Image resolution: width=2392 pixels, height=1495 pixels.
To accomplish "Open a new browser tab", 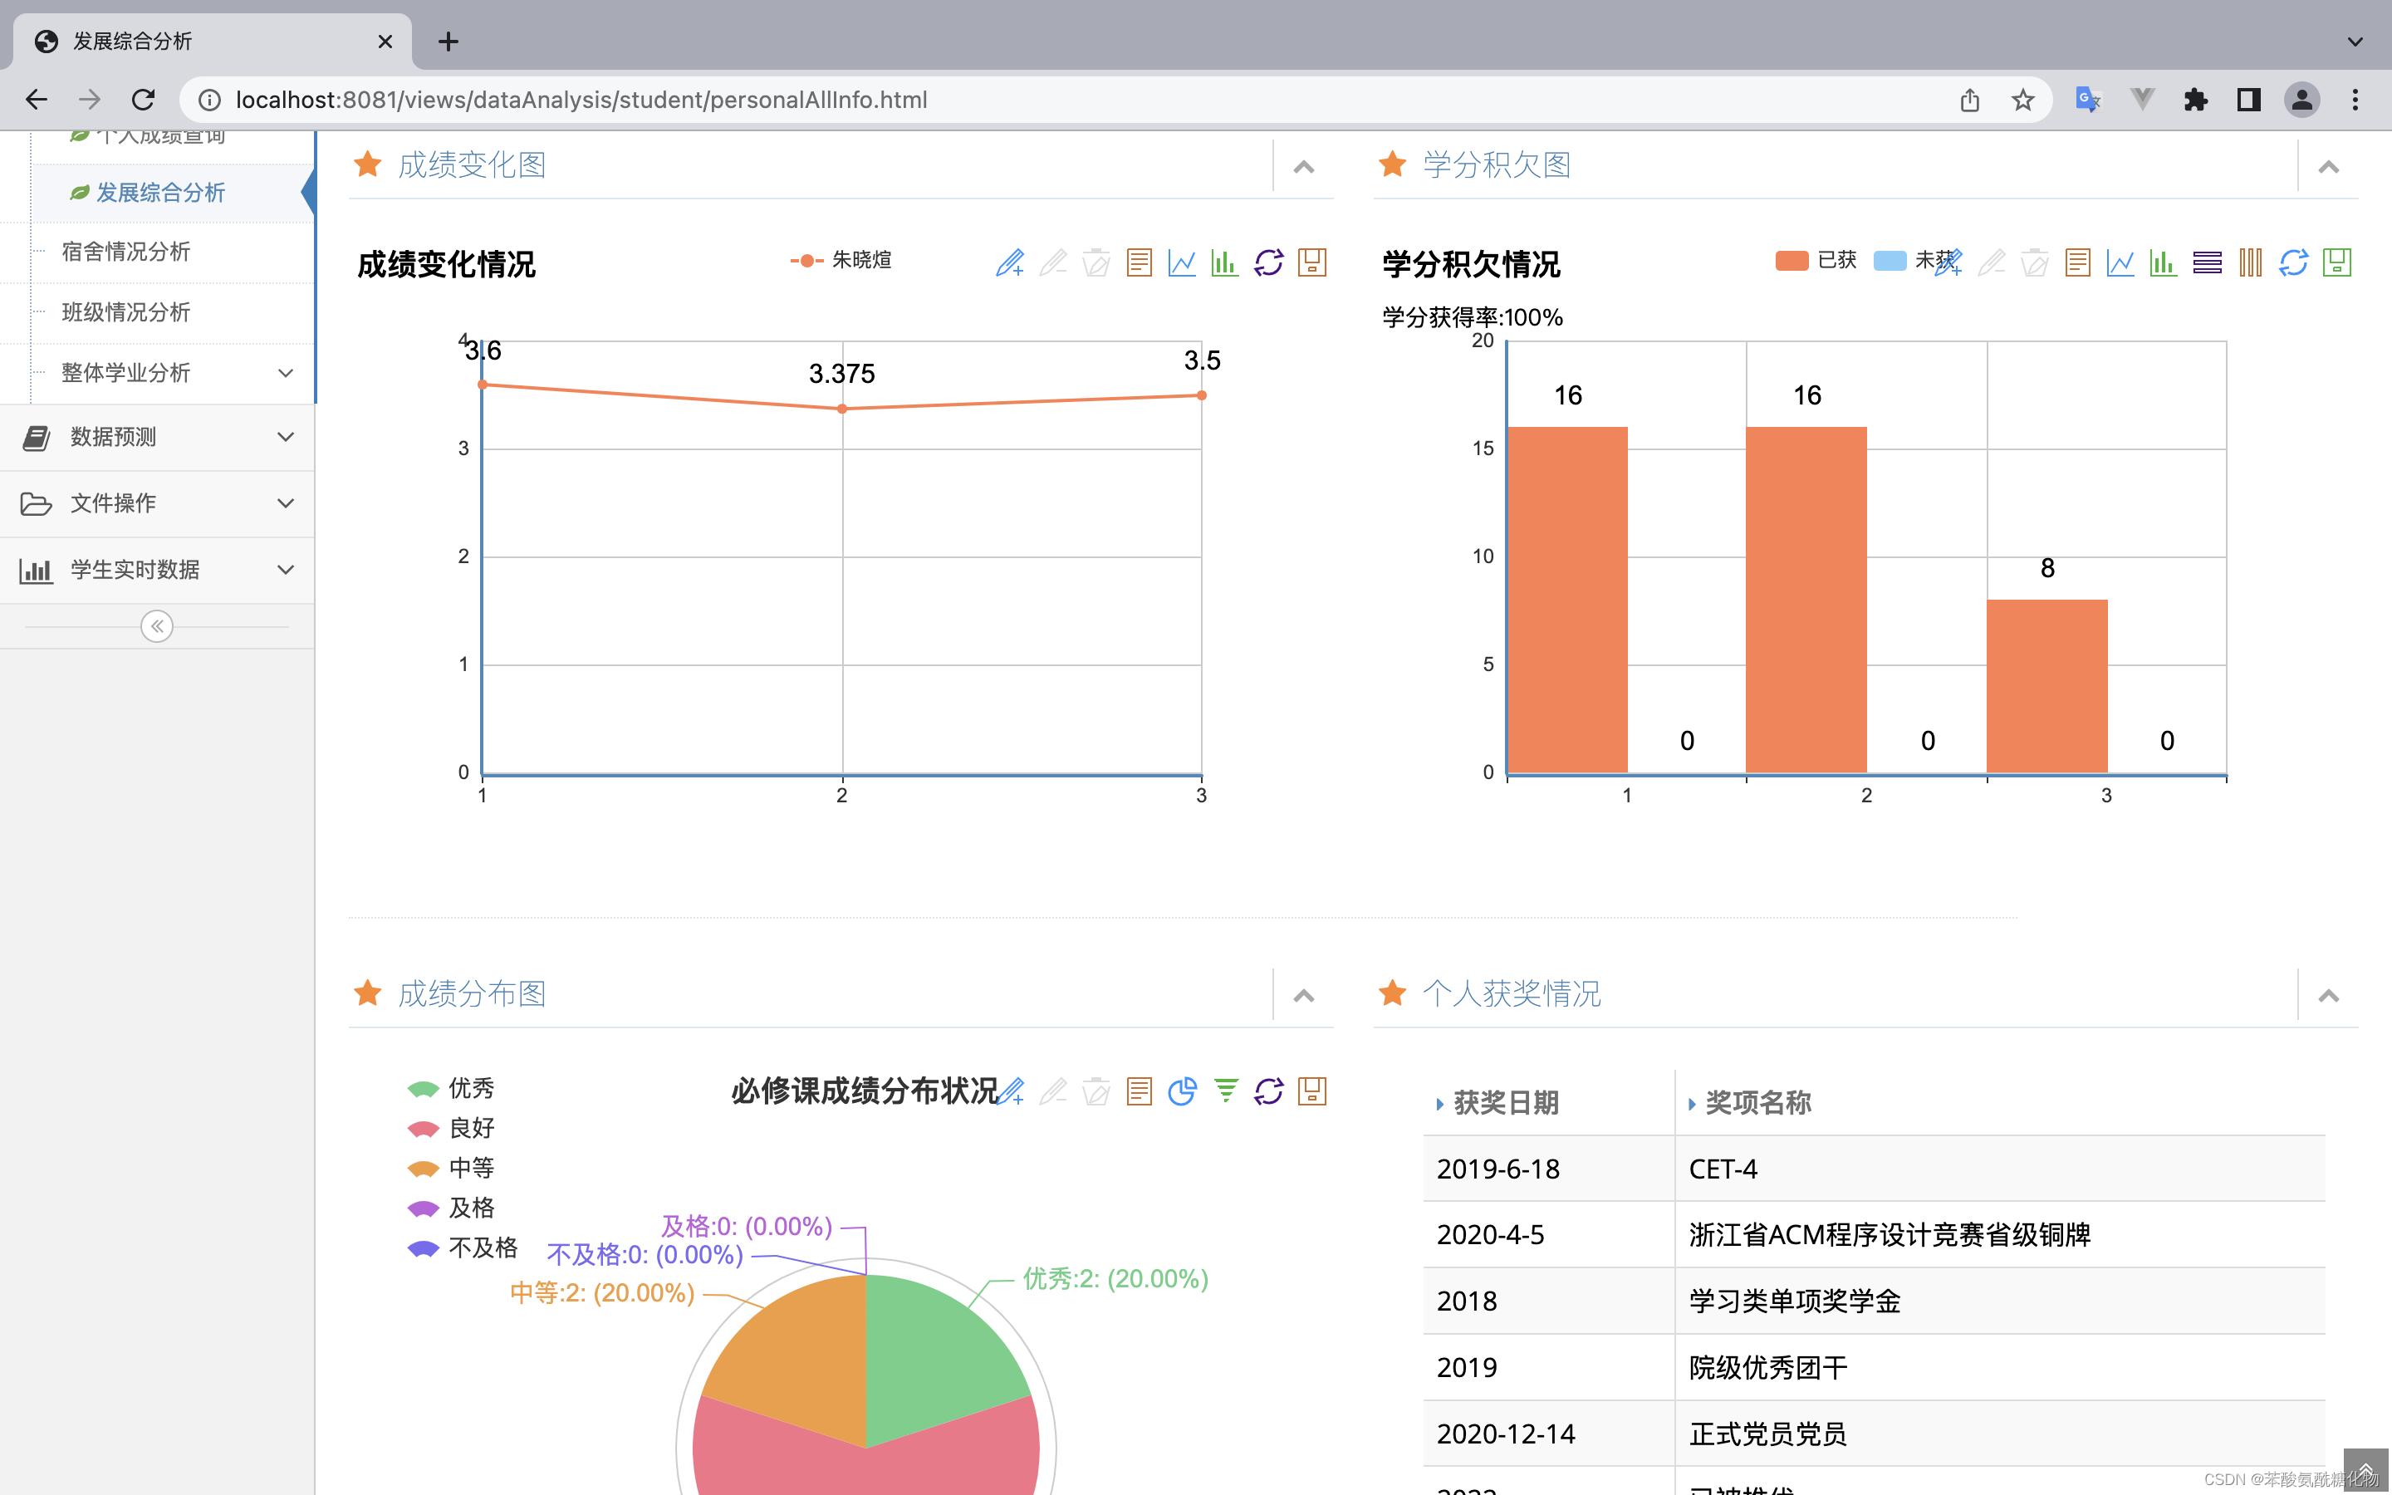I will [448, 42].
